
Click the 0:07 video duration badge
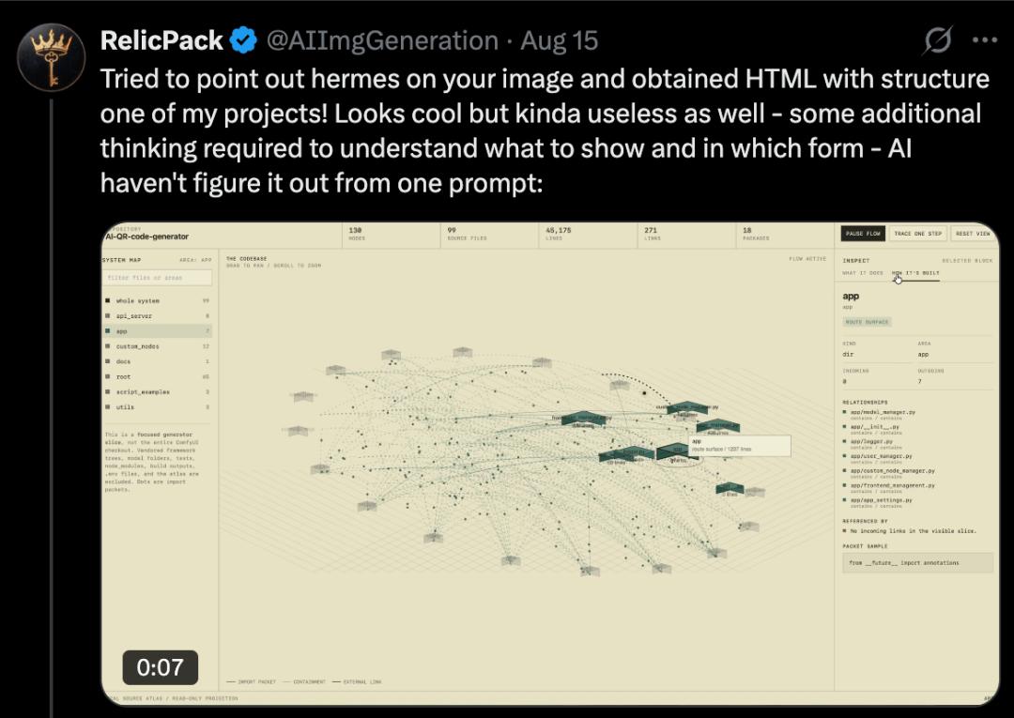tap(161, 667)
